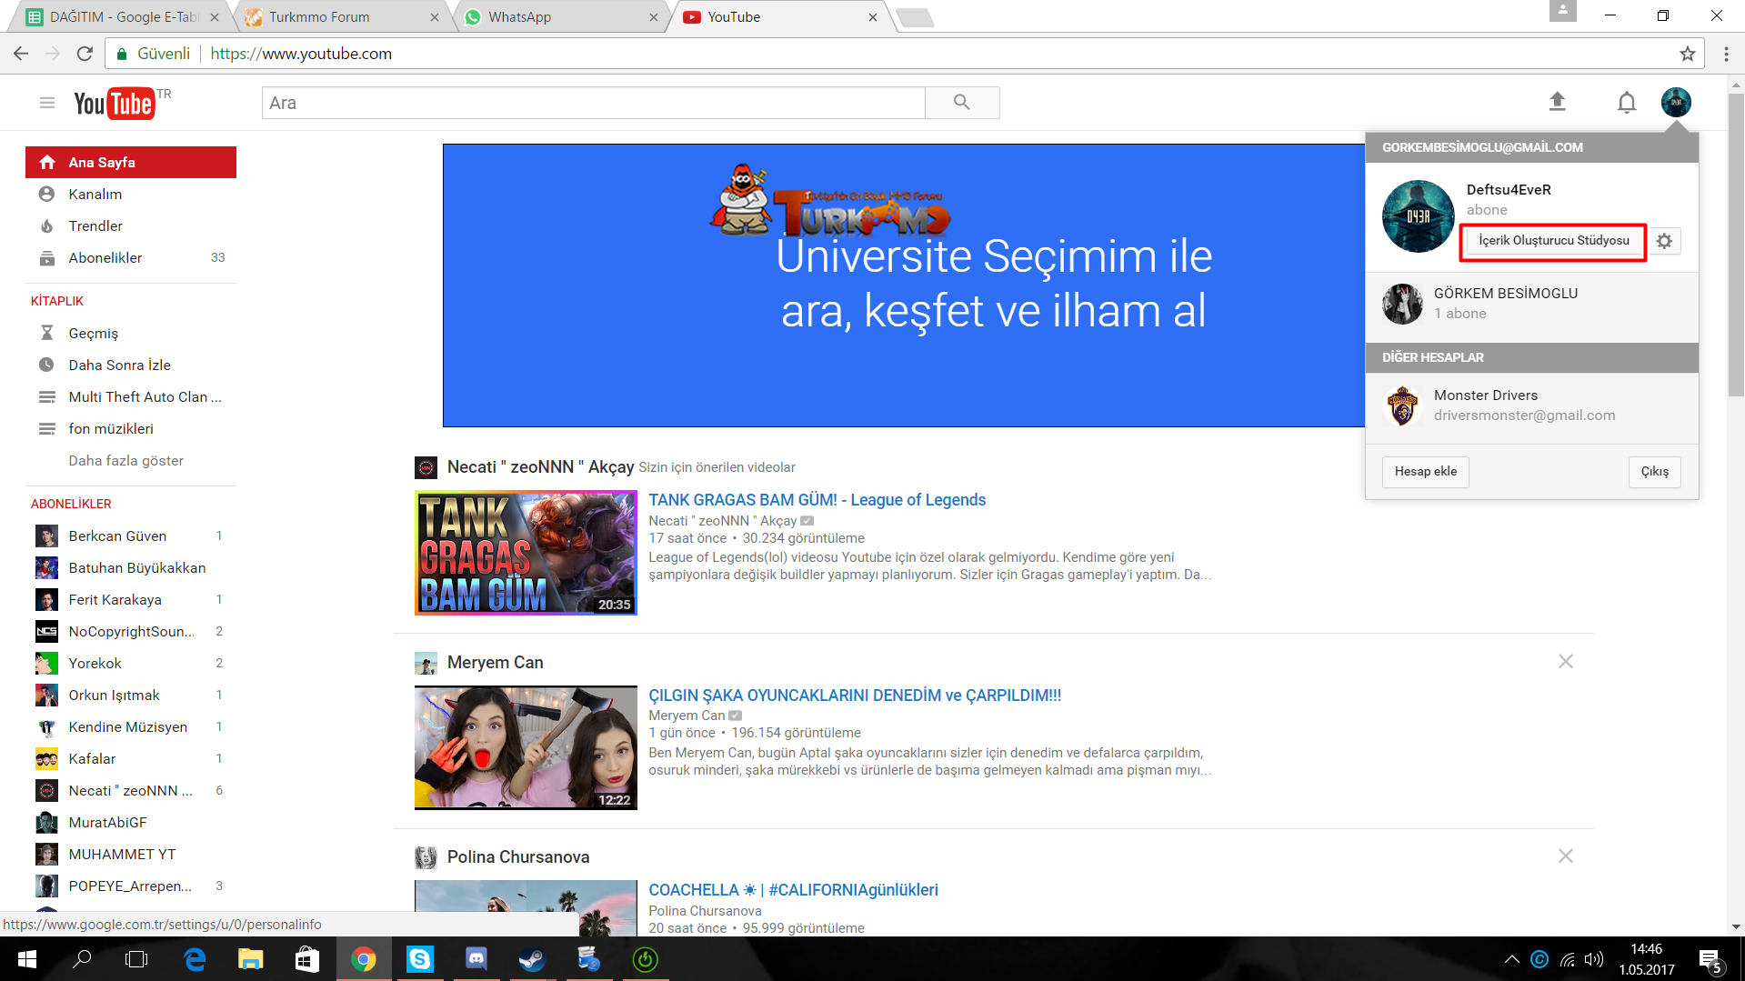
Task: Click Meryem Can video thumbnail
Action: click(526, 747)
